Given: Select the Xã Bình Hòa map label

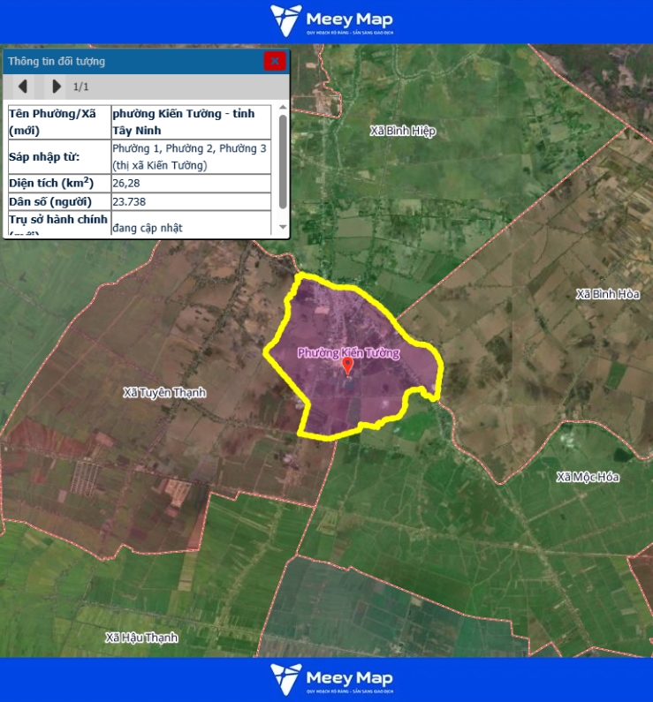Looking at the screenshot, I should [607, 294].
